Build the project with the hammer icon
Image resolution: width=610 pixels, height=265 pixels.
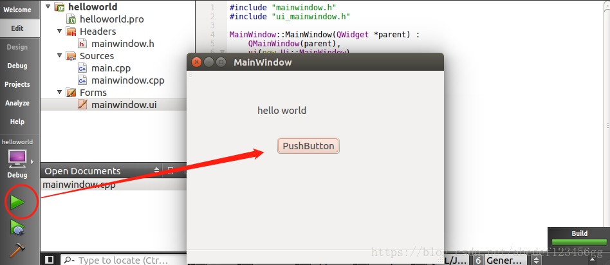click(17, 250)
